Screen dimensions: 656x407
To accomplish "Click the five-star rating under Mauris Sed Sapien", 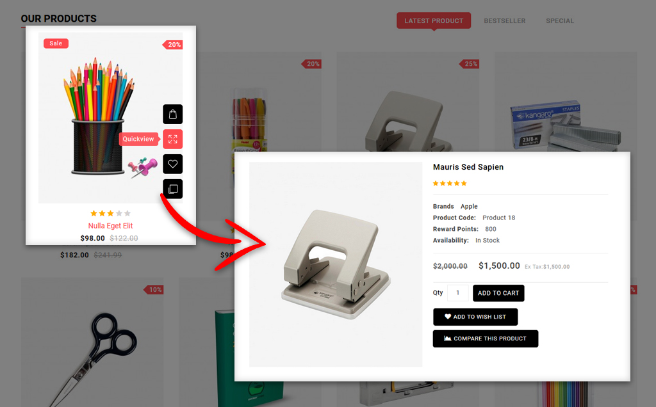I will coord(450,184).
